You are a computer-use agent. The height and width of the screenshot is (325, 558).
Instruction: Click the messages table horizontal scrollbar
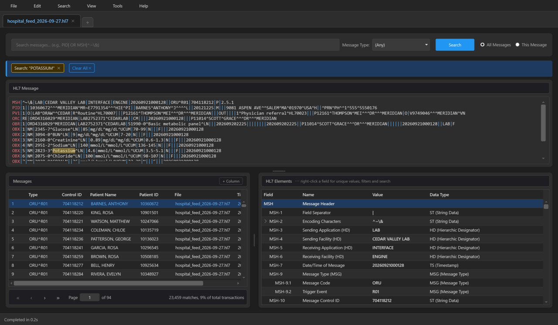tap(109, 283)
